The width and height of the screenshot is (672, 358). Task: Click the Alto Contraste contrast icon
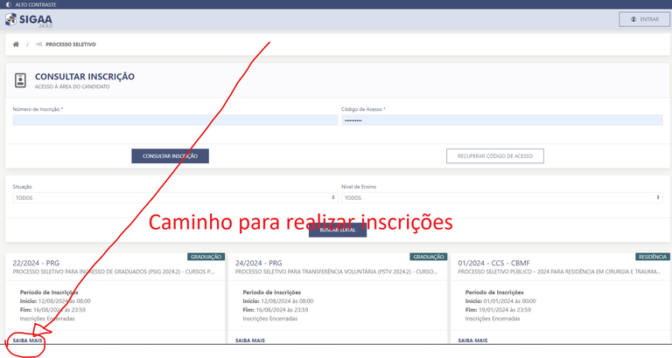[8, 4]
